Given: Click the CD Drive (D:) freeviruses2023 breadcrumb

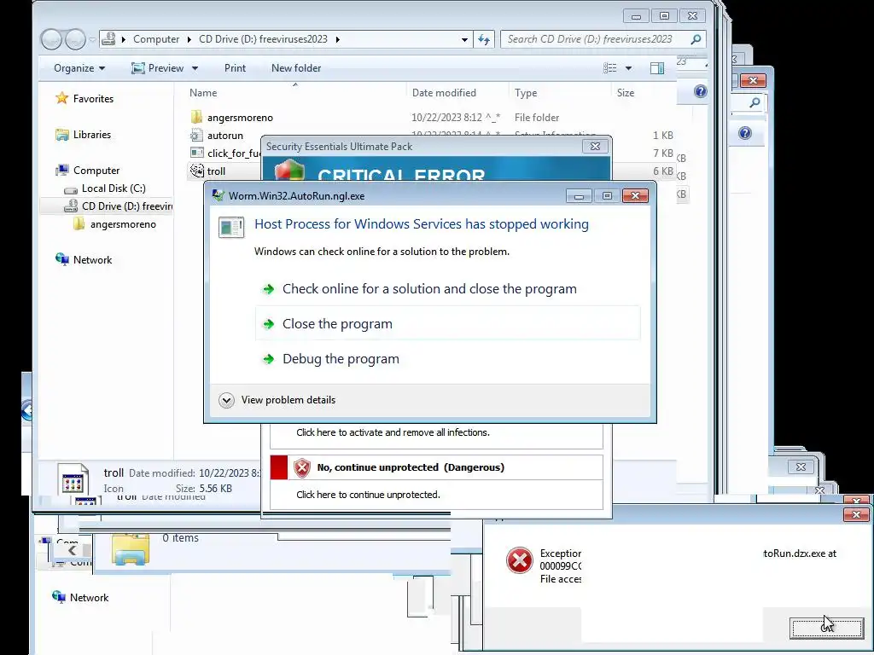Looking at the screenshot, I should (x=263, y=39).
